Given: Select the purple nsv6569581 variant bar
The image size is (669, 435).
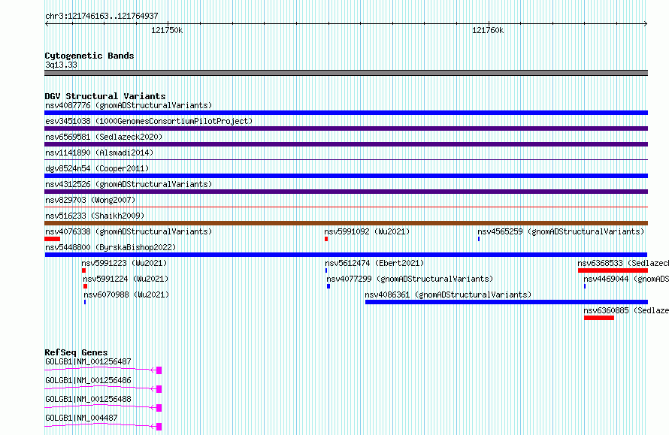Looking at the screenshot, I should click(x=346, y=144).
